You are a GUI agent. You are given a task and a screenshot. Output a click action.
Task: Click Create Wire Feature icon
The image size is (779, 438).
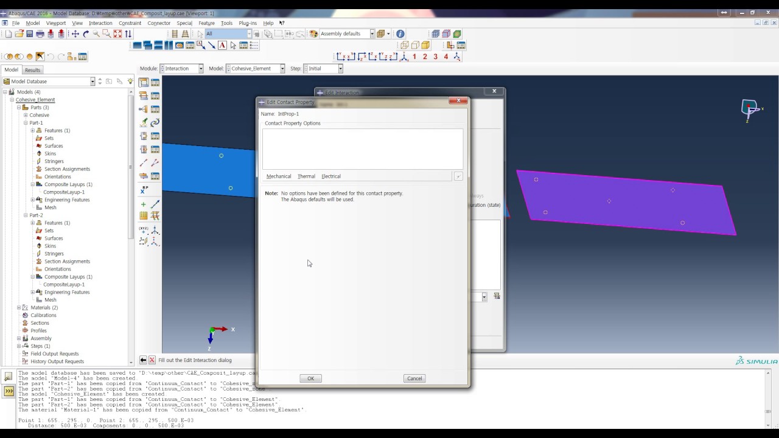tap(144, 162)
